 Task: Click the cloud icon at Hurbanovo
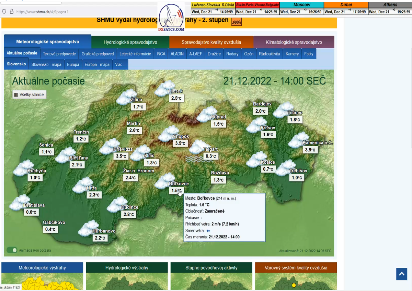[x=88, y=228]
